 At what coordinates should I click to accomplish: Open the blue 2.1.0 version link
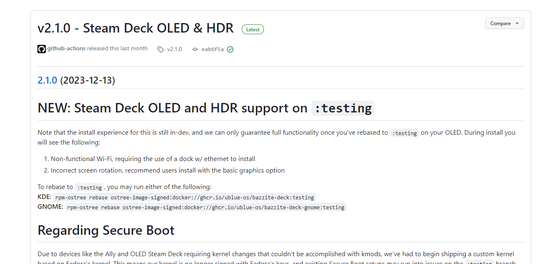click(x=47, y=80)
